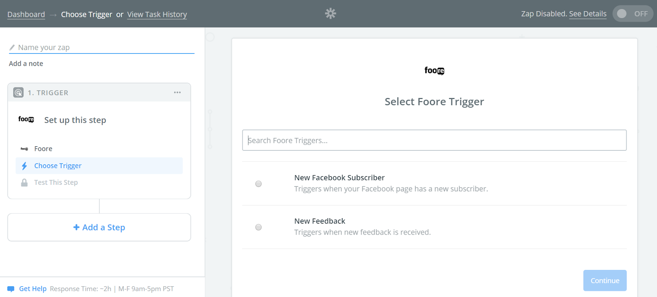The height and width of the screenshot is (297, 657).
Task: Open the Foore app step item
Action: tap(43, 149)
